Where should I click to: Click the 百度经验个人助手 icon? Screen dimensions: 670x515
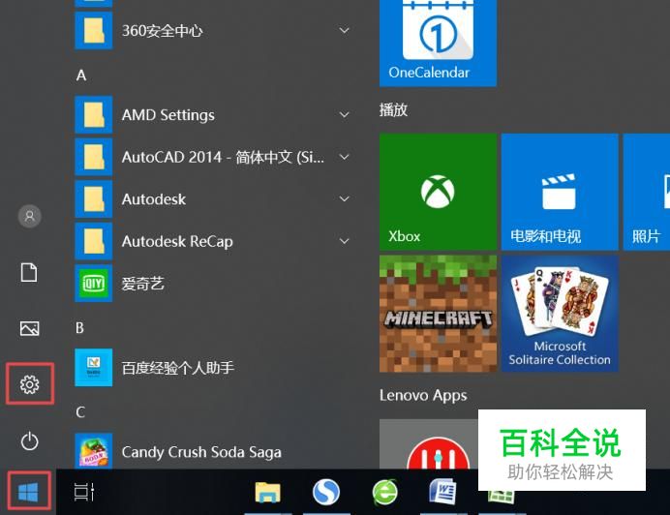click(x=94, y=368)
